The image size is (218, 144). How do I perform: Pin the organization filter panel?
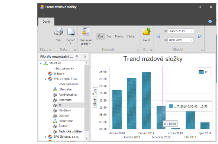77,57
